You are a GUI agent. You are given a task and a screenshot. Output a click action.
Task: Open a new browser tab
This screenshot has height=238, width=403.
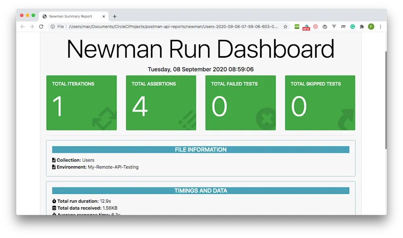point(115,16)
